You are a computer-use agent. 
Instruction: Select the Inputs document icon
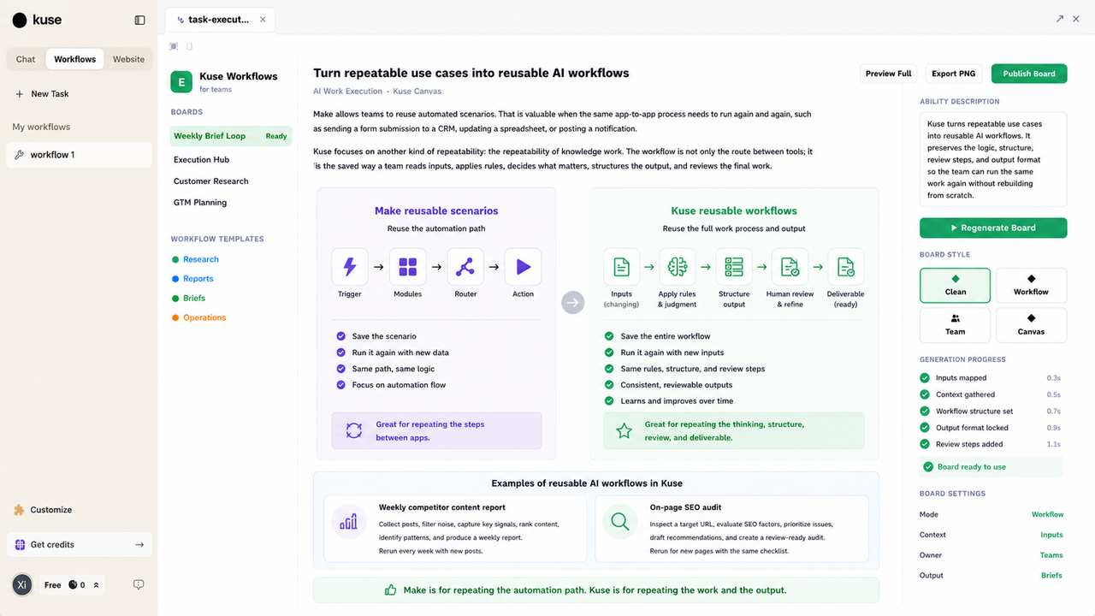622,267
